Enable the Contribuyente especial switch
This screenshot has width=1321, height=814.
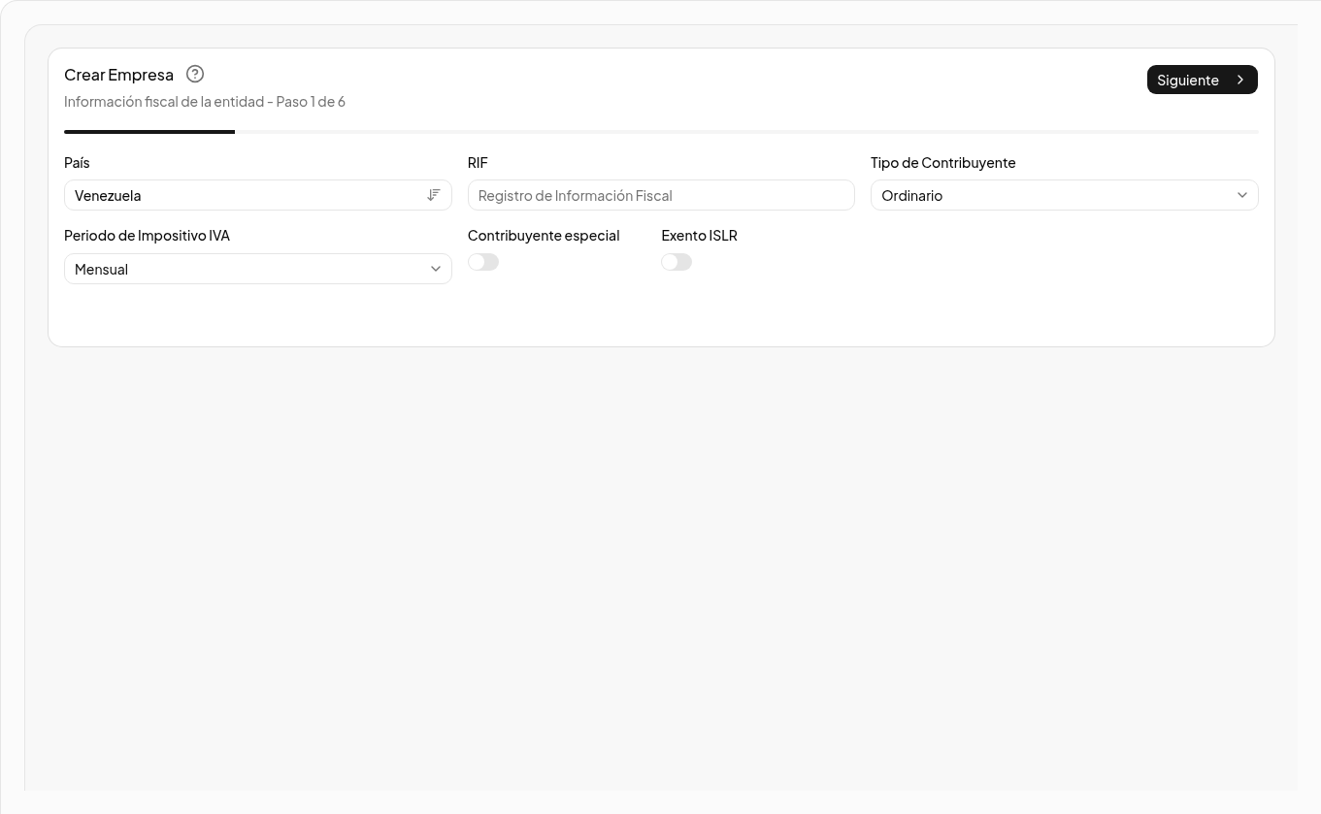[483, 262]
